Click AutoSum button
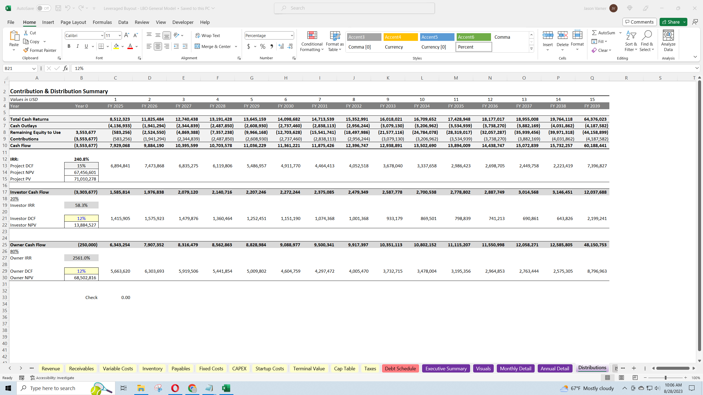The image size is (703, 395). [603, 33]
